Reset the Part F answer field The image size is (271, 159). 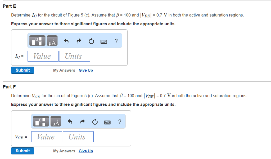tap(95, 122)
